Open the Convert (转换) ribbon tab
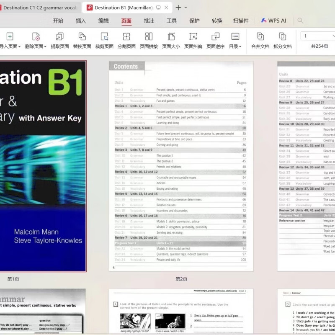Screen dimensions: 335x335 217,21
